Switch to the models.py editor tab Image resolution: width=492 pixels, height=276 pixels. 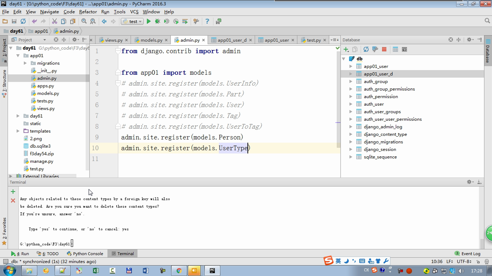(x=151, y=40)
